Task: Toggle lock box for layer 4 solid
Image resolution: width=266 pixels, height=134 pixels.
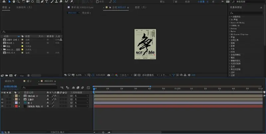Action: [x=10, y=106]
